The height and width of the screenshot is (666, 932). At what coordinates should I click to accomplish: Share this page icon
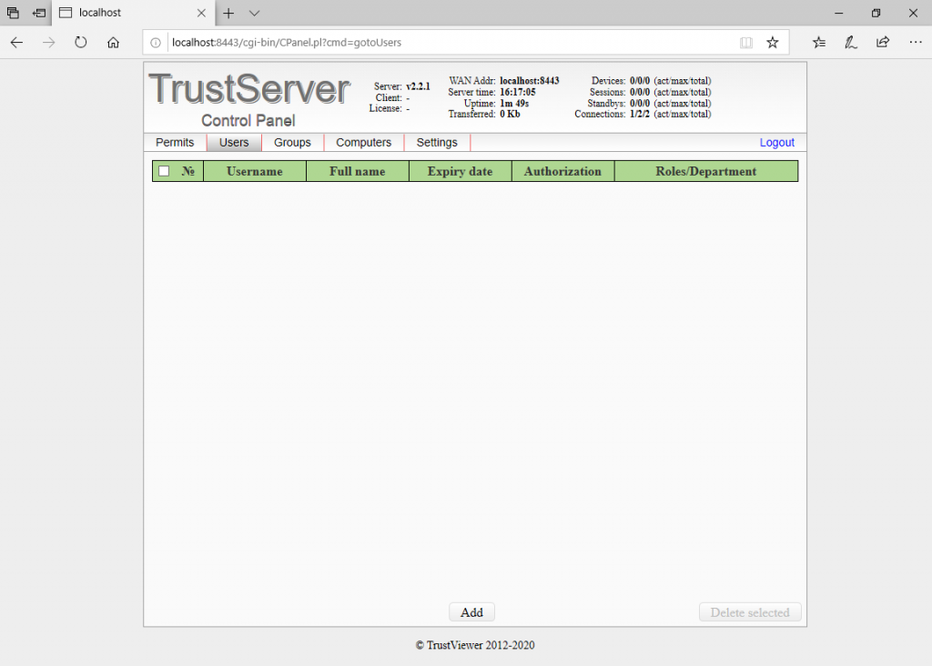[883, 42]
